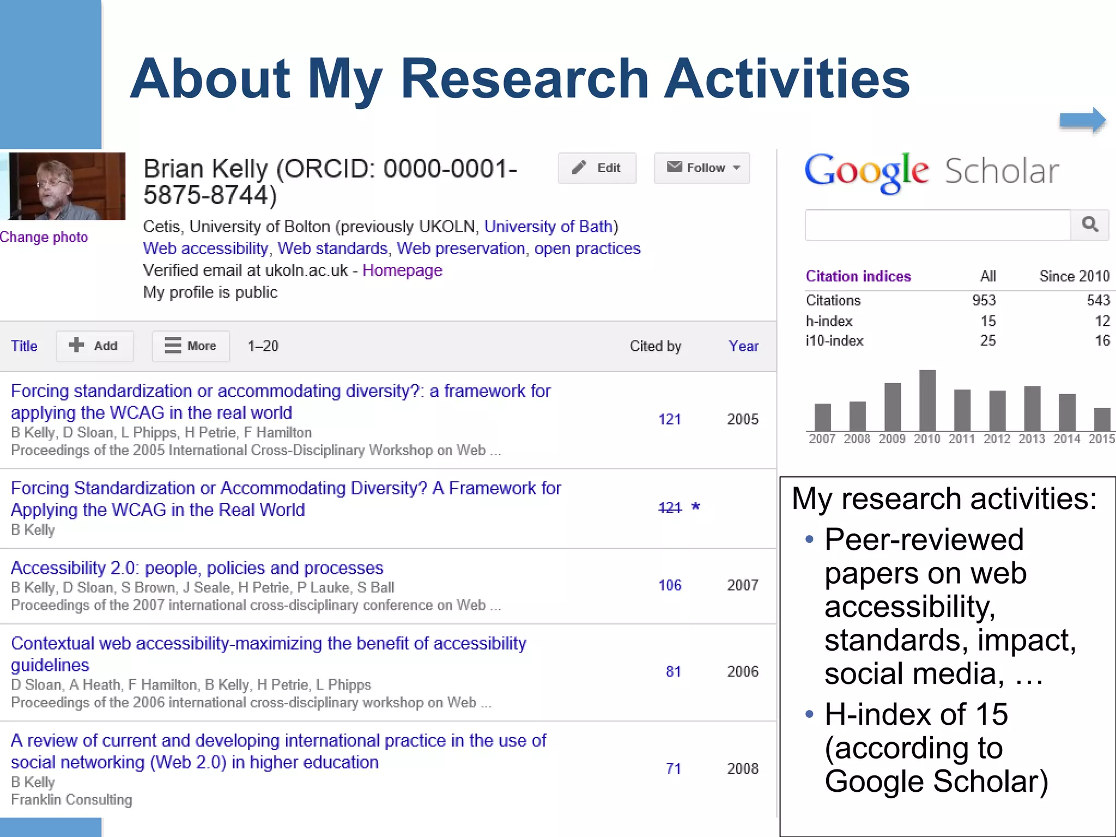Click the Edit profile button
1116x837 pixels.
click(597, 168)
